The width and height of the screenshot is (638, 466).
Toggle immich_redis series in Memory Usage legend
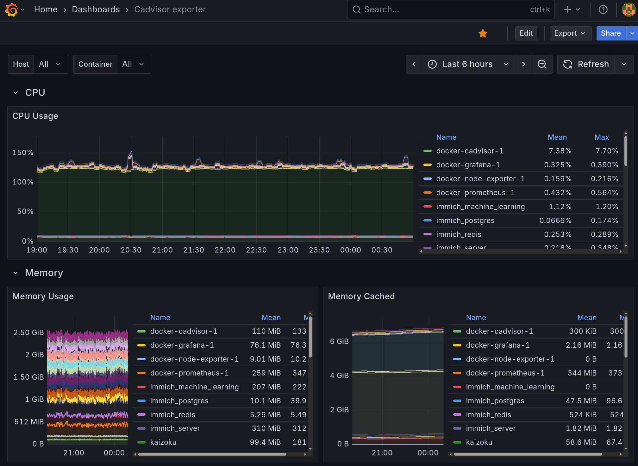[x=172, y=414]
